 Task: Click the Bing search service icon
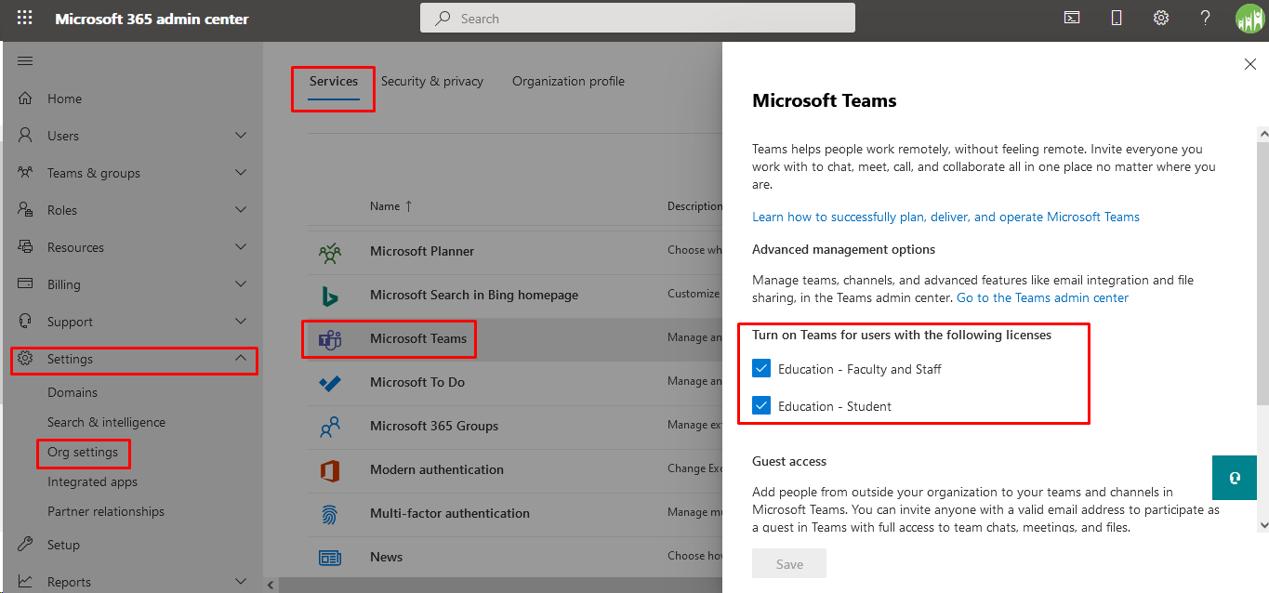point(330,295)
